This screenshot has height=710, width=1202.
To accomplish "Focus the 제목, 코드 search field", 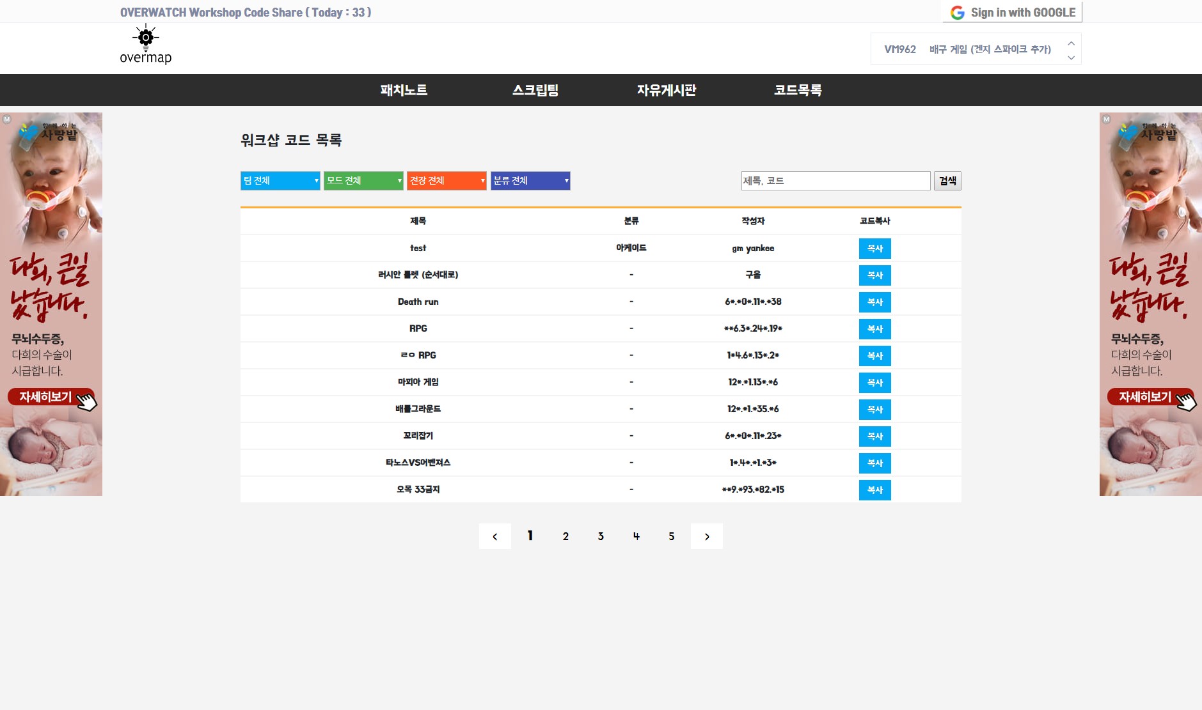I will tap(835, 181).
